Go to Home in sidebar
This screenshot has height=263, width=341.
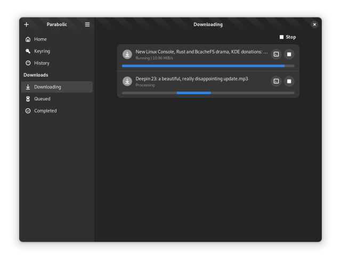pos(40,39)
